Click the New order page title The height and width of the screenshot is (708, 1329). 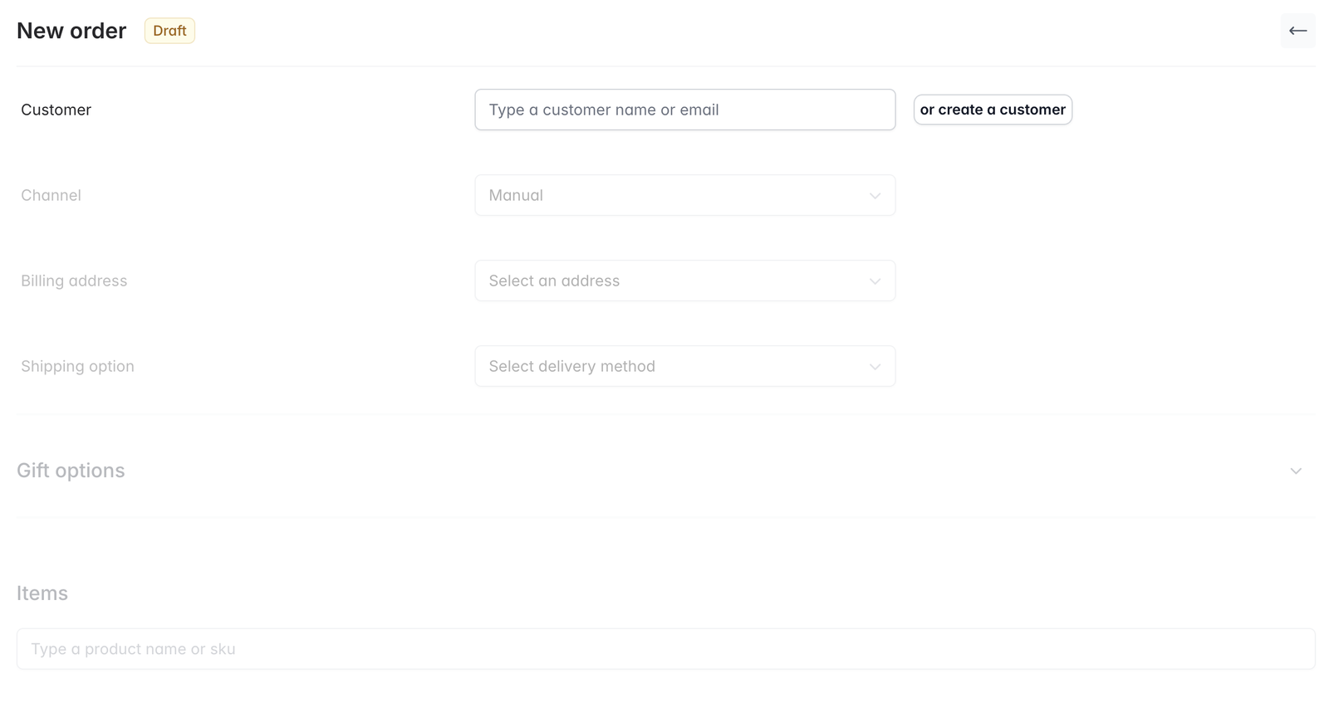71,31
